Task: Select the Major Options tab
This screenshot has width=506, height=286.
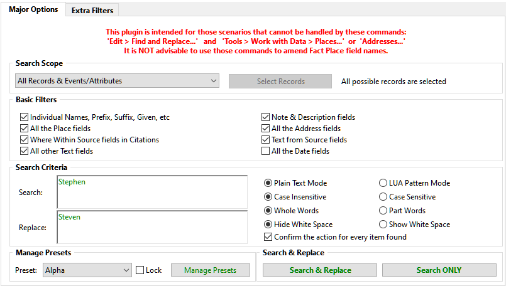Action: [x=33, y=9]
